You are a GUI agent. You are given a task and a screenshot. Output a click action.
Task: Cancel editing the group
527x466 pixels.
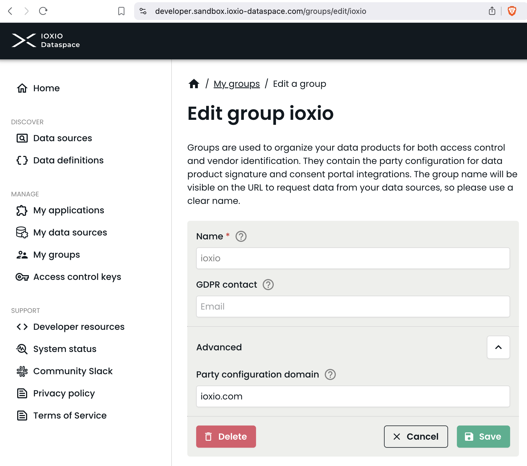[416, 437]
